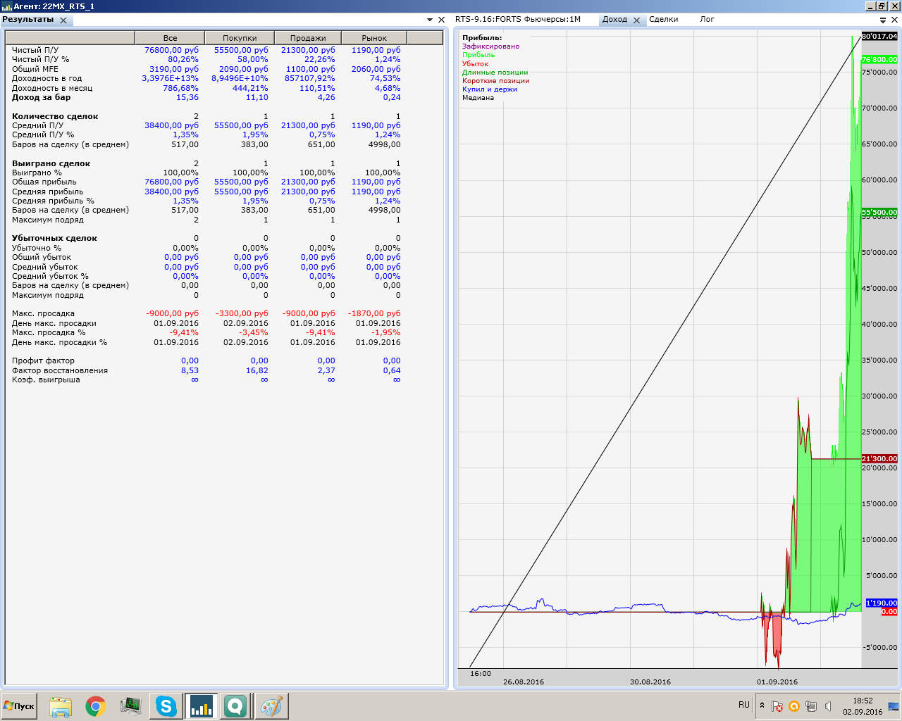The width and height of the screenshot is (902, 721).
Task: Open the green Q application in taskbar
Action: 236,706
